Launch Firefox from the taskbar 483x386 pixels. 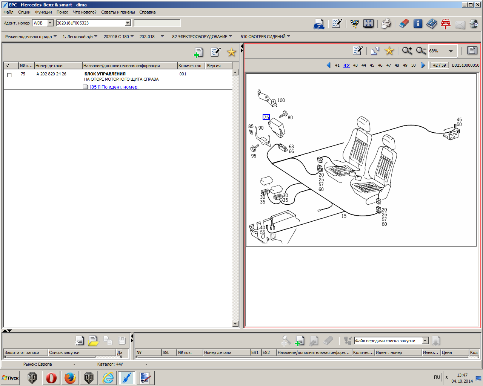pos(70,378)
